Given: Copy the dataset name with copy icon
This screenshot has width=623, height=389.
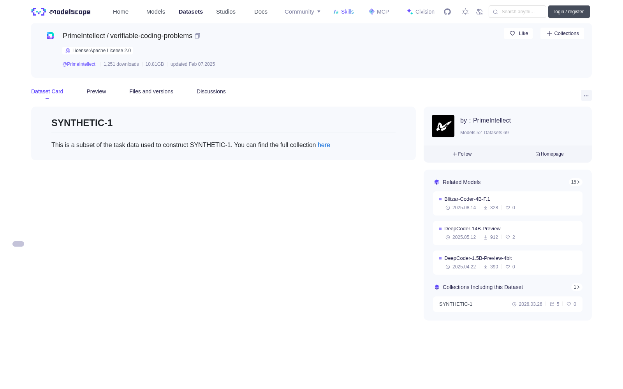Looking at the screenshot, I should tap(197, 36).
